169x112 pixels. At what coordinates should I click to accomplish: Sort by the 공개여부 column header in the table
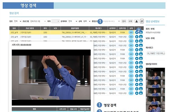coord(112,28)
